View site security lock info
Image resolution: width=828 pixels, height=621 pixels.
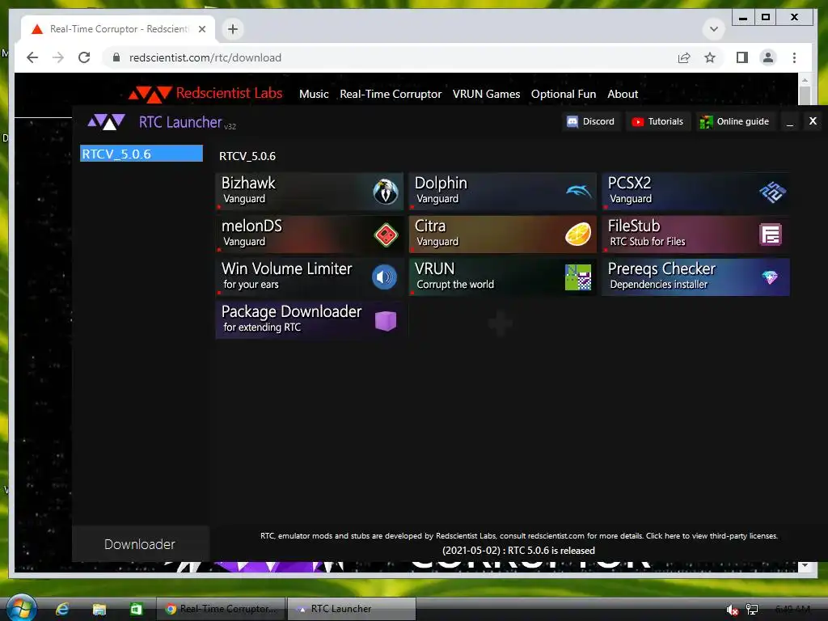point(116,57)
